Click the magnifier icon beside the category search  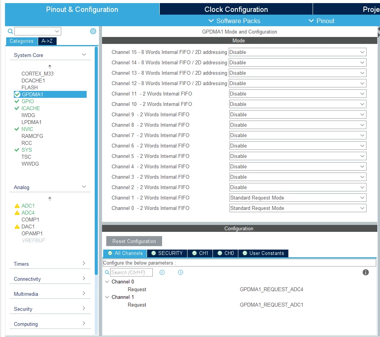coord(10,31)
